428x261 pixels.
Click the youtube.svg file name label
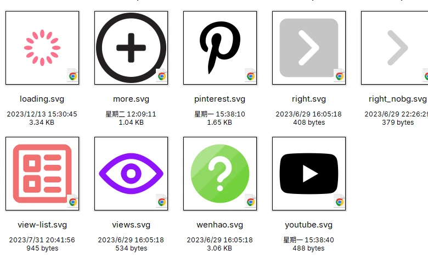(x=309, y=225)
